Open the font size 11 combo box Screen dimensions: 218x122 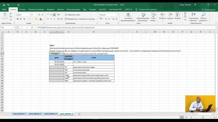tap(34, 15)
